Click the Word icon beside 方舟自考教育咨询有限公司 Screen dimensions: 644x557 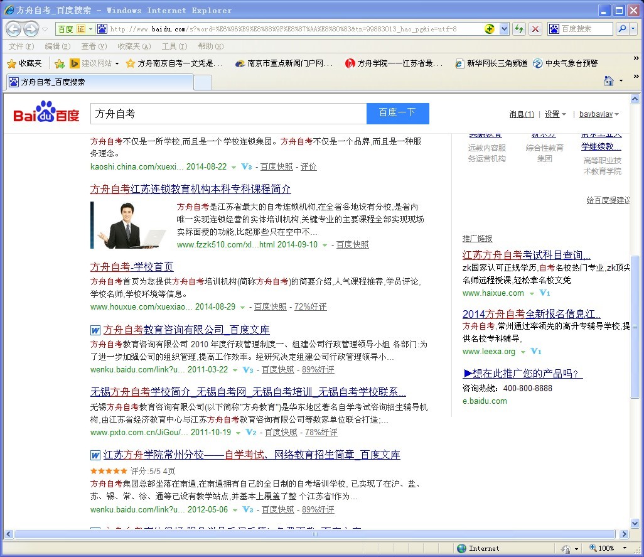[95, 330]
